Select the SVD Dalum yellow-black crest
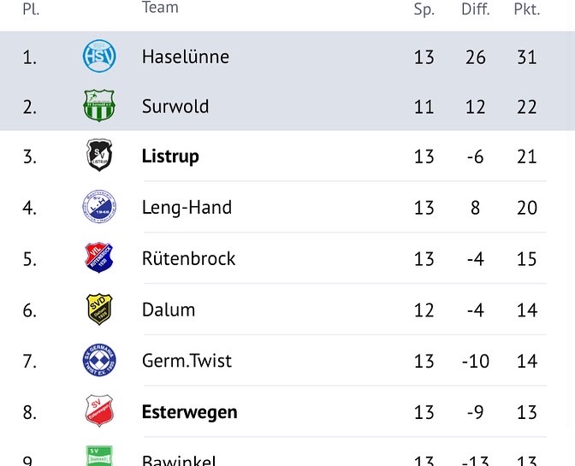This screenshot has width=575, height=466. (99, 310)
